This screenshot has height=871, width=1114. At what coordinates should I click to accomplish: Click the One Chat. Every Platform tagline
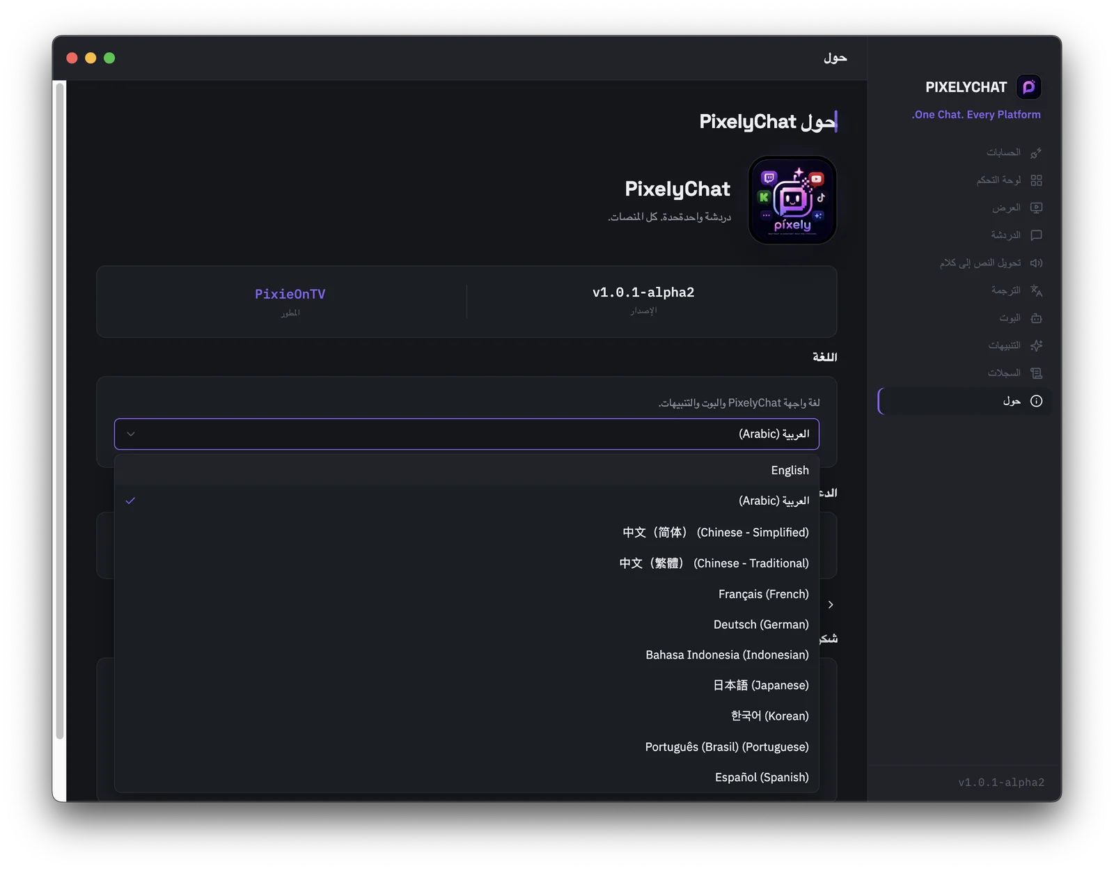click(x=976, y=114)
